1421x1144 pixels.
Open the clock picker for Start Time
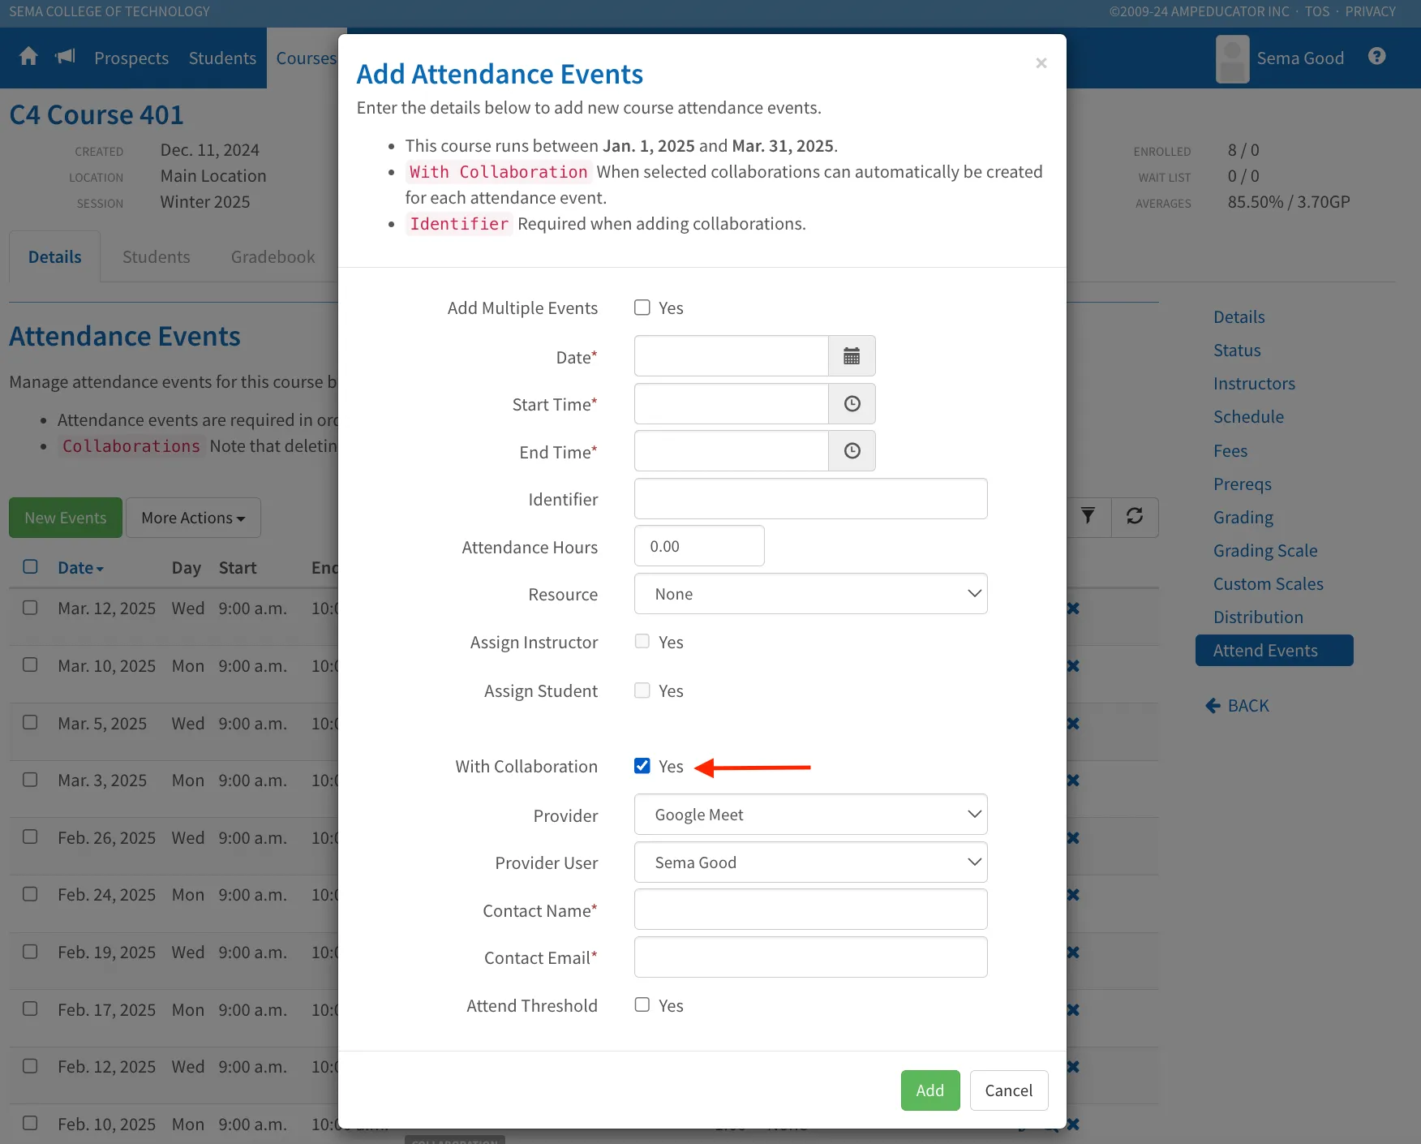[x=852, y=404]
